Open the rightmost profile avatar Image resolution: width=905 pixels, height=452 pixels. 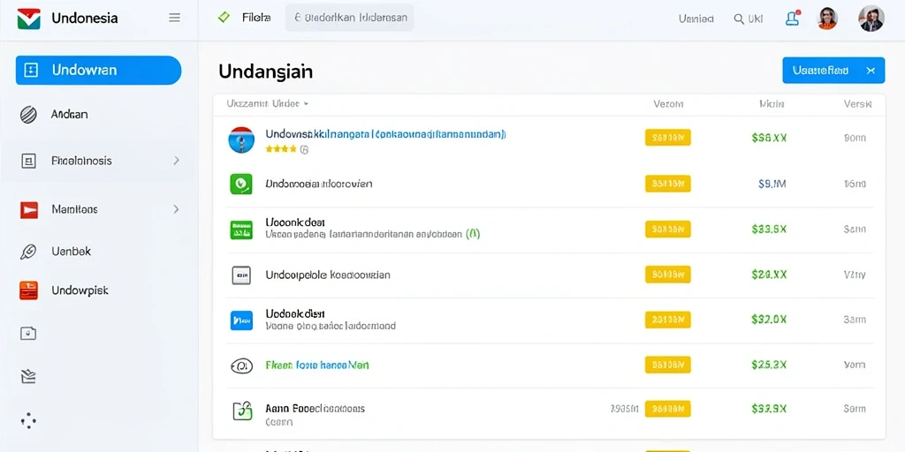871,19
